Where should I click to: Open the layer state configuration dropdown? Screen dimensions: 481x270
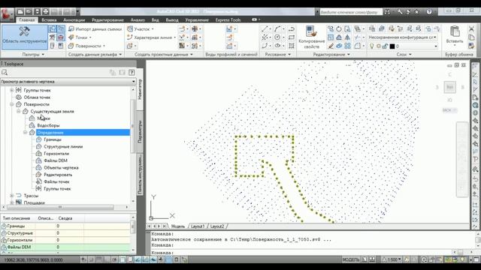point(403,37)
